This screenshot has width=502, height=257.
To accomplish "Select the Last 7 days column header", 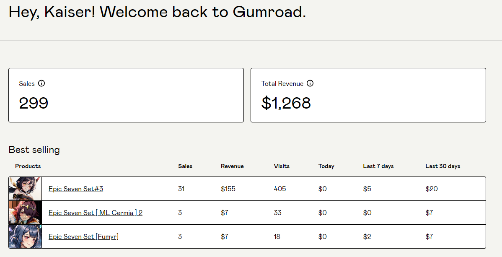I will pos(378,166).
